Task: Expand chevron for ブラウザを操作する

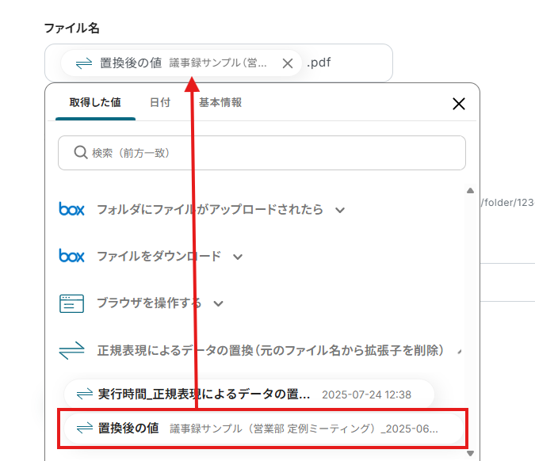Action: tap(219, 303)
